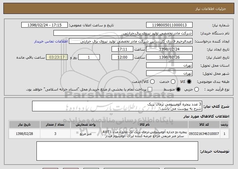Click item code 0933216346310007 cell

(x=204, y=134)
